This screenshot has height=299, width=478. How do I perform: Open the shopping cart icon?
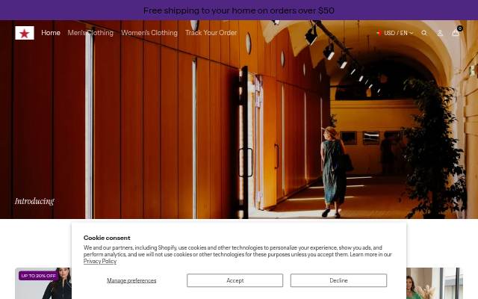point(456,33)
